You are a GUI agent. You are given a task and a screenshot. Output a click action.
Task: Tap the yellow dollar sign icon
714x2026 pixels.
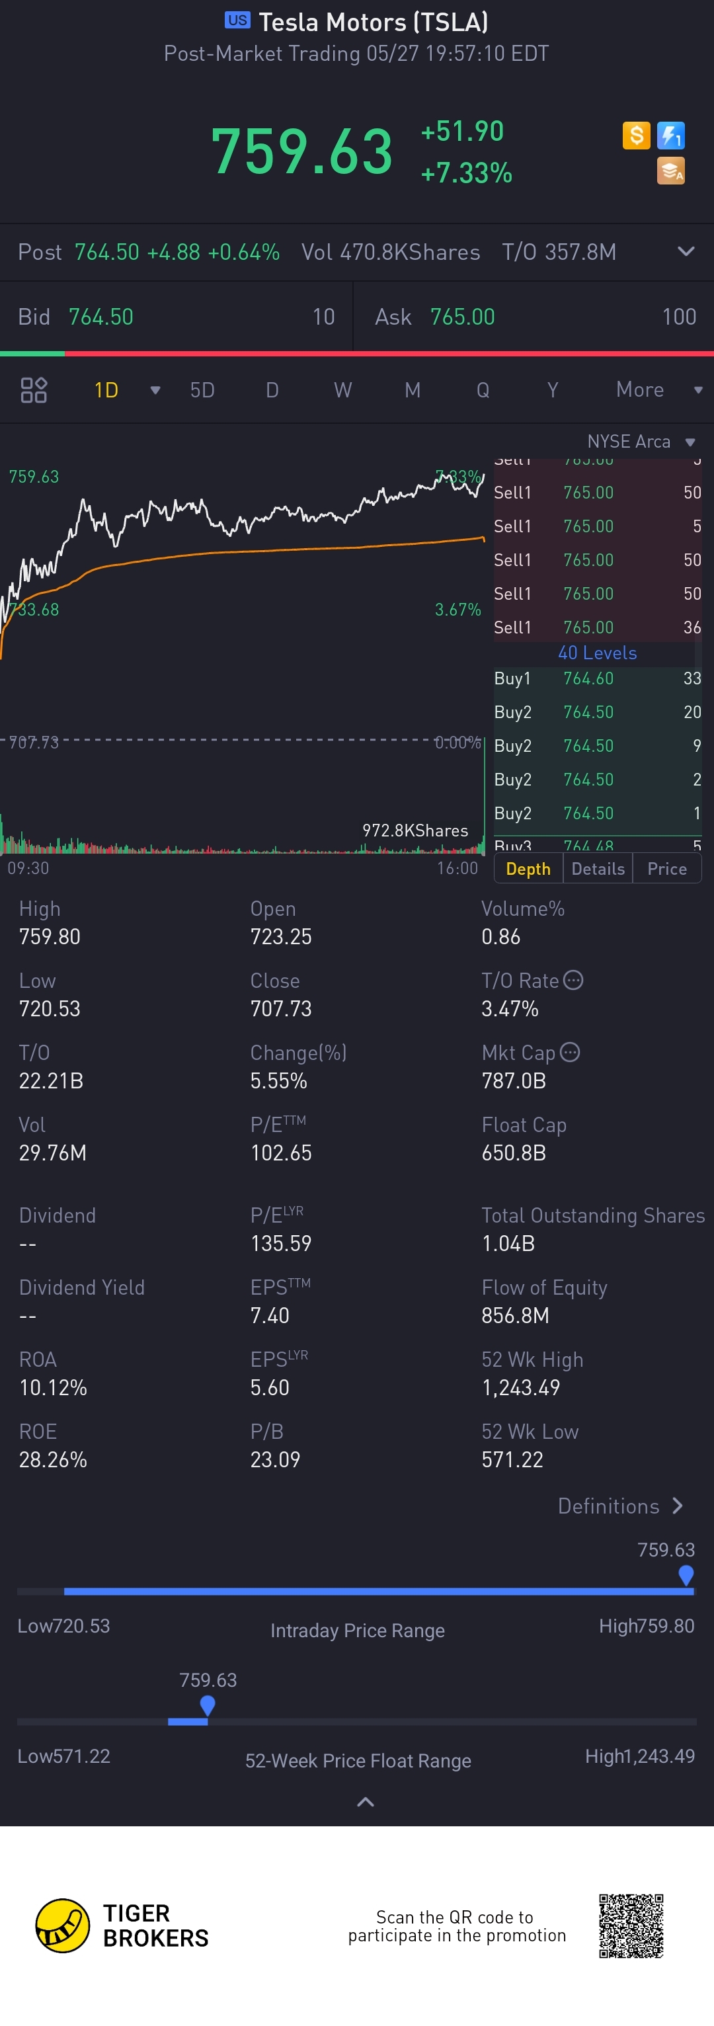tap(636, 136)
